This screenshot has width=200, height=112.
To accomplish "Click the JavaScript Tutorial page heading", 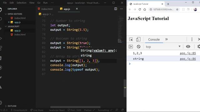I will pos(148,19).
